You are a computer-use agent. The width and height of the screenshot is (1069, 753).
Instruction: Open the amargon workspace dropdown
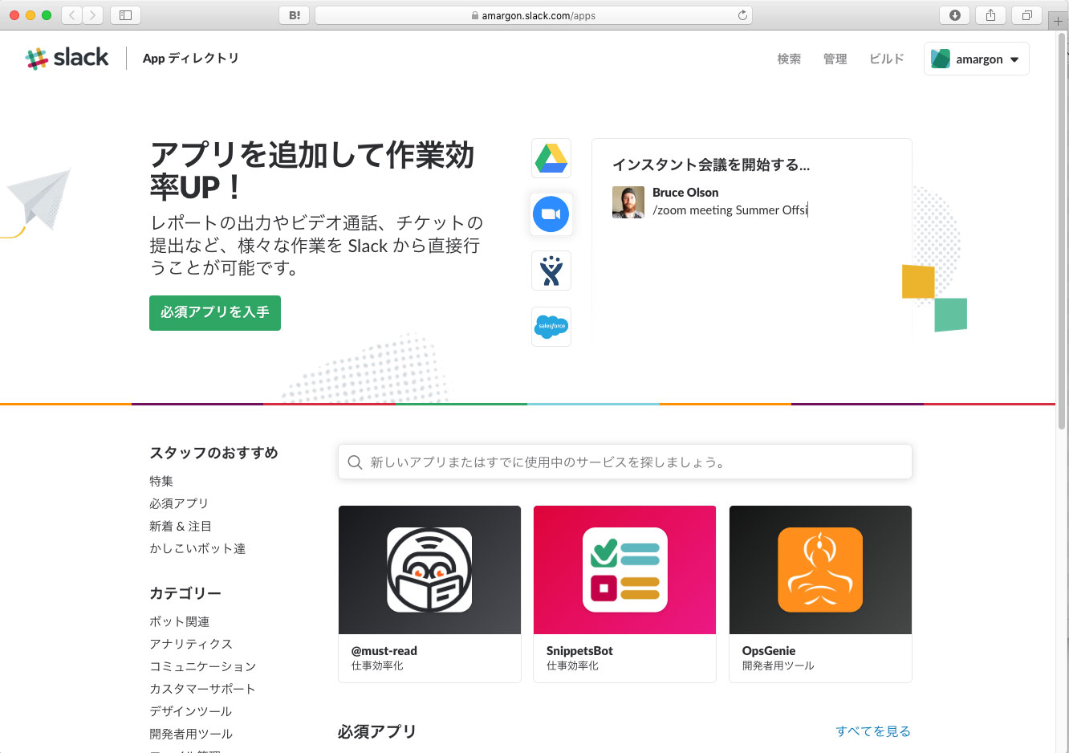pos(976,59)
